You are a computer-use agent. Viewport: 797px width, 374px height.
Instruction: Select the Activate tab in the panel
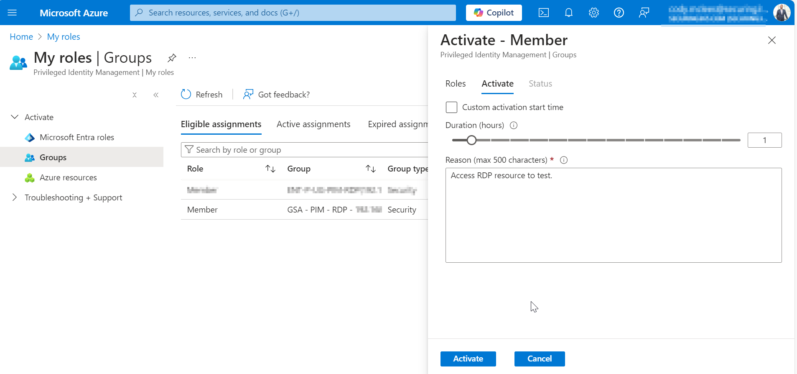(497, 84)
